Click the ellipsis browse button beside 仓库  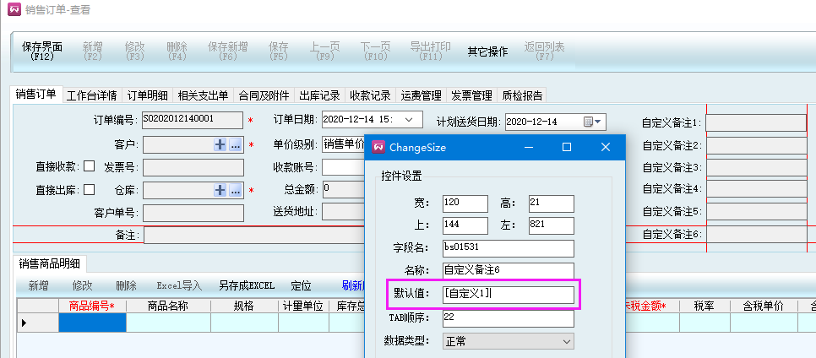[x=236, y=190]
